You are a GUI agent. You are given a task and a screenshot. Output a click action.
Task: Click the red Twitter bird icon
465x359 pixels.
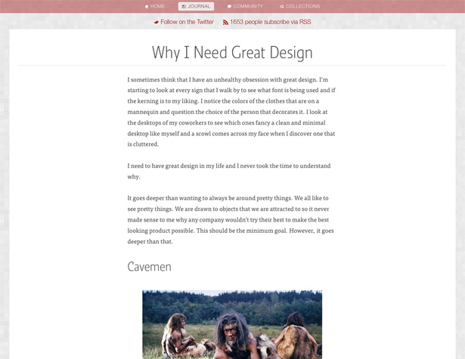[157, 22]
